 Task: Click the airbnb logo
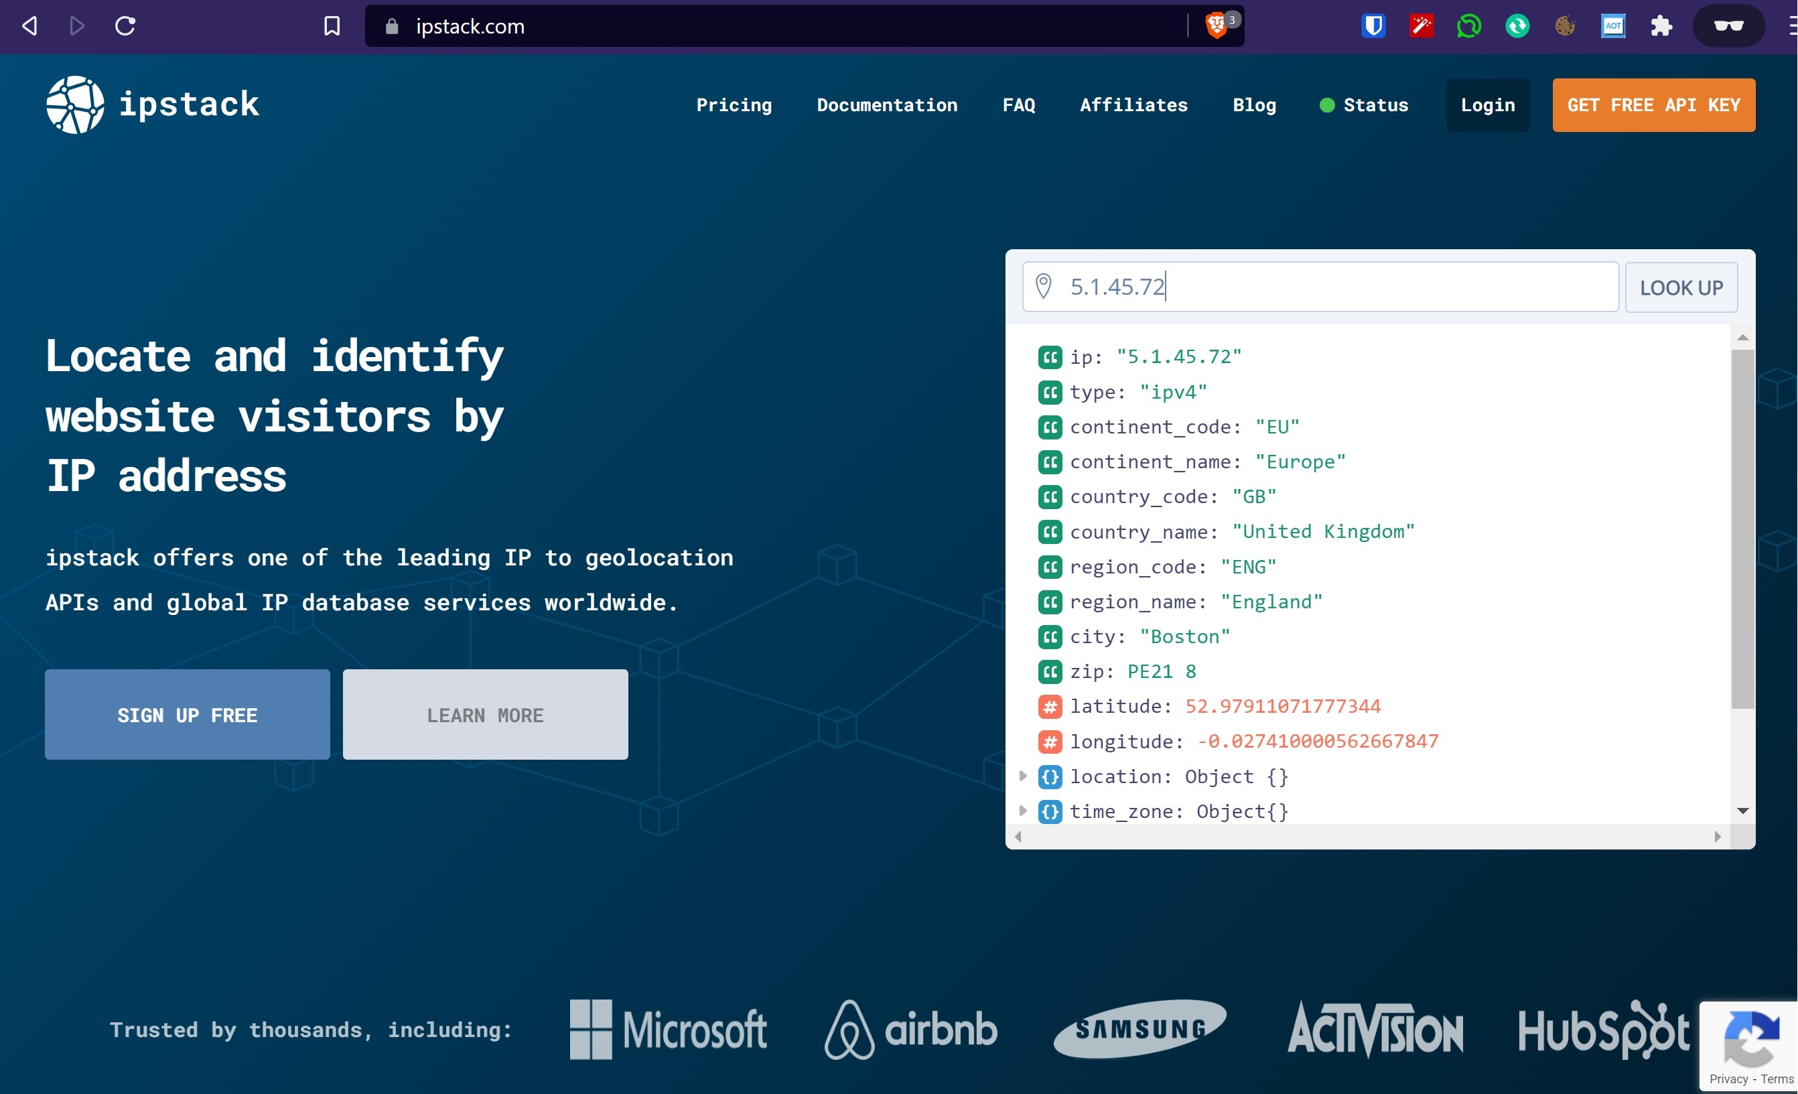tap(910, 1029)
